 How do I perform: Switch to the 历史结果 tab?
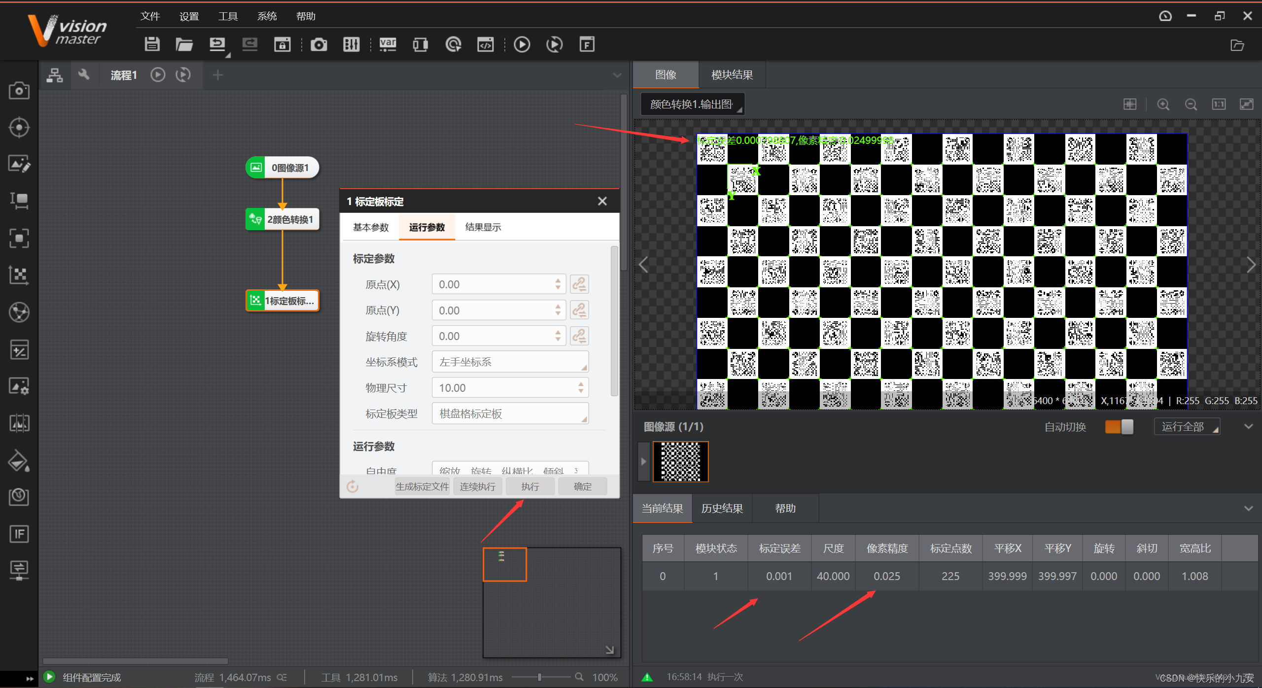pyautogui.click(x=722, y=509)
